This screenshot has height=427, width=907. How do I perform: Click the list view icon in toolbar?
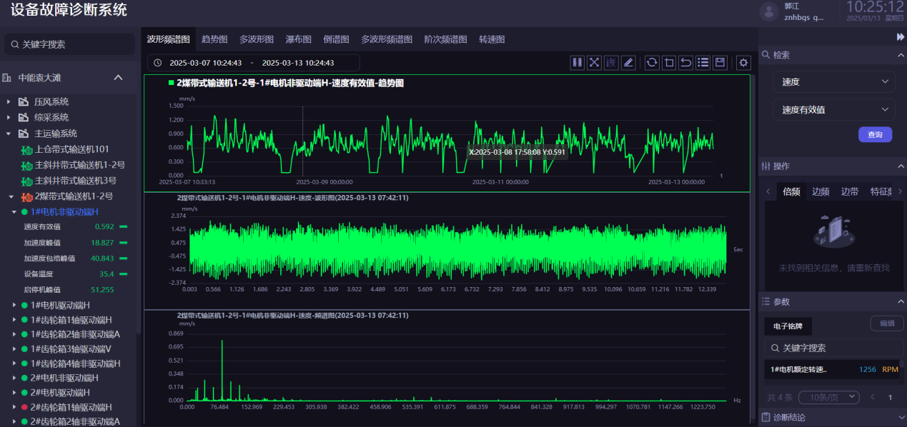[x=703, y=63]
